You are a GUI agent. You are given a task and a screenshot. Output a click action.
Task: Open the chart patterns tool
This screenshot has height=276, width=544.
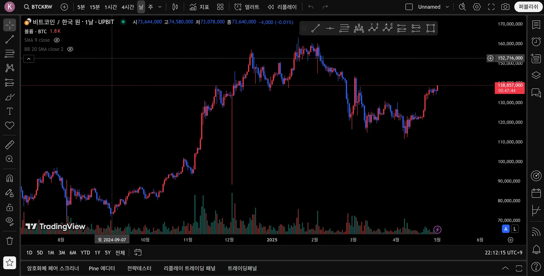pos(10,68)
